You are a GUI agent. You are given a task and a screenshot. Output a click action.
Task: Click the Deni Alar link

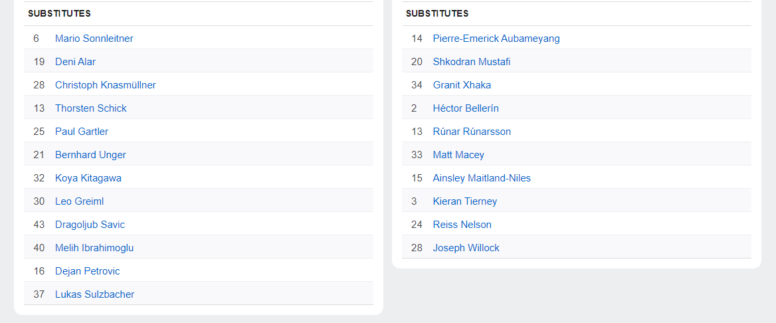[x=75, y=62]
